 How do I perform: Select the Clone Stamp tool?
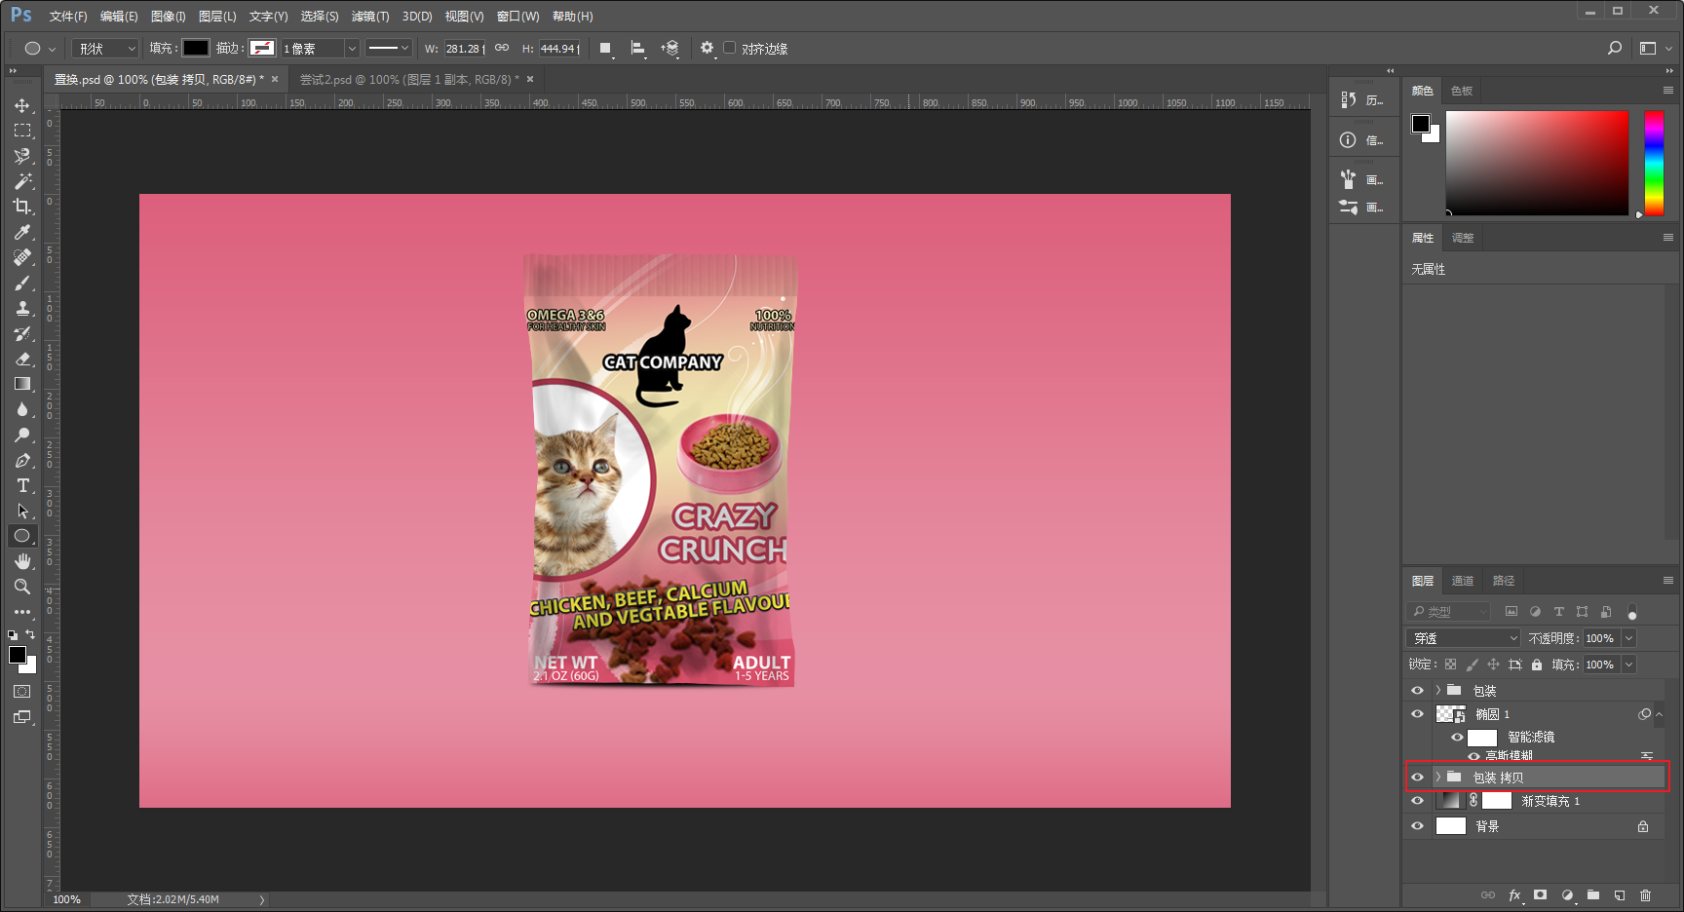[x=22, y=308]
